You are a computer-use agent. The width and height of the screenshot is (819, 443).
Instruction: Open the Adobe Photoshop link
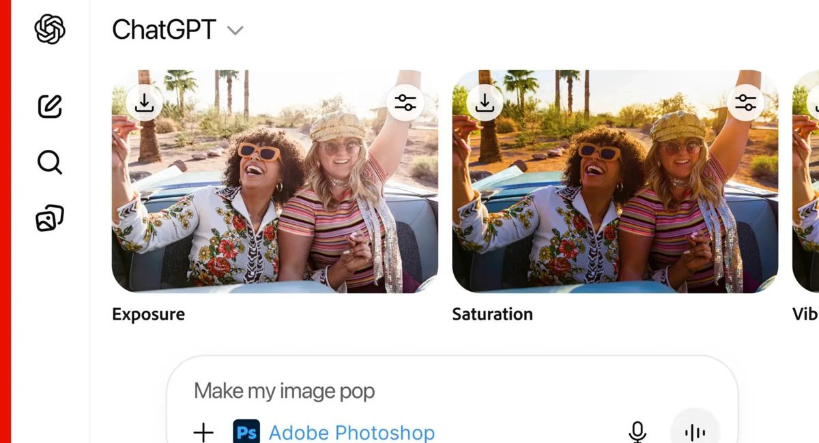(351, 432)
